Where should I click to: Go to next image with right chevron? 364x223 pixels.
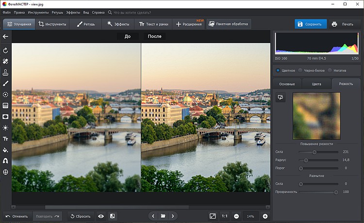(173, 216)
